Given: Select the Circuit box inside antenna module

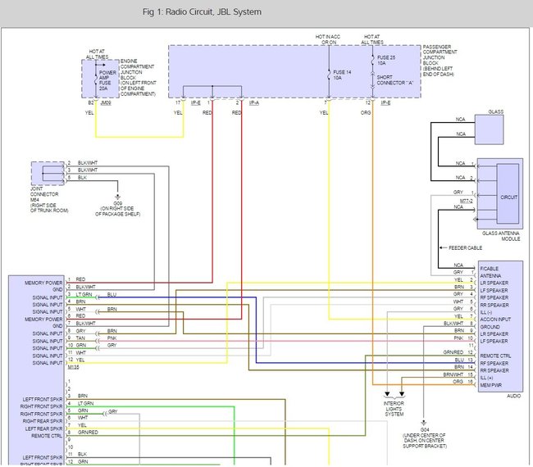Looking at the screenshot, I should coord(508,197).
